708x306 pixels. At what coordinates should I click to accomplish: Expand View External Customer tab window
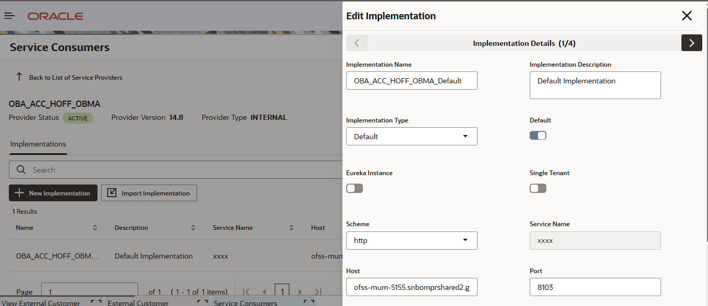tap(96, 302)
